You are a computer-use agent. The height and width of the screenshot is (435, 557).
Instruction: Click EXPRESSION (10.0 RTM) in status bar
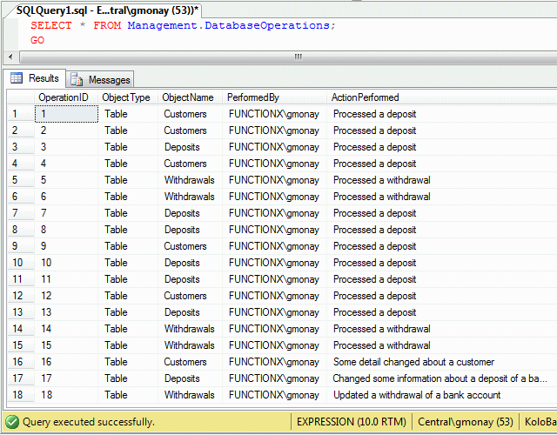click(x=352, y=422)
